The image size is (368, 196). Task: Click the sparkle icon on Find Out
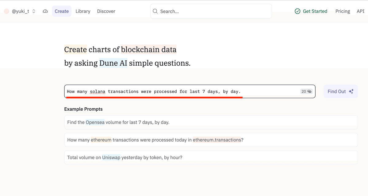[x=351, y=91]
